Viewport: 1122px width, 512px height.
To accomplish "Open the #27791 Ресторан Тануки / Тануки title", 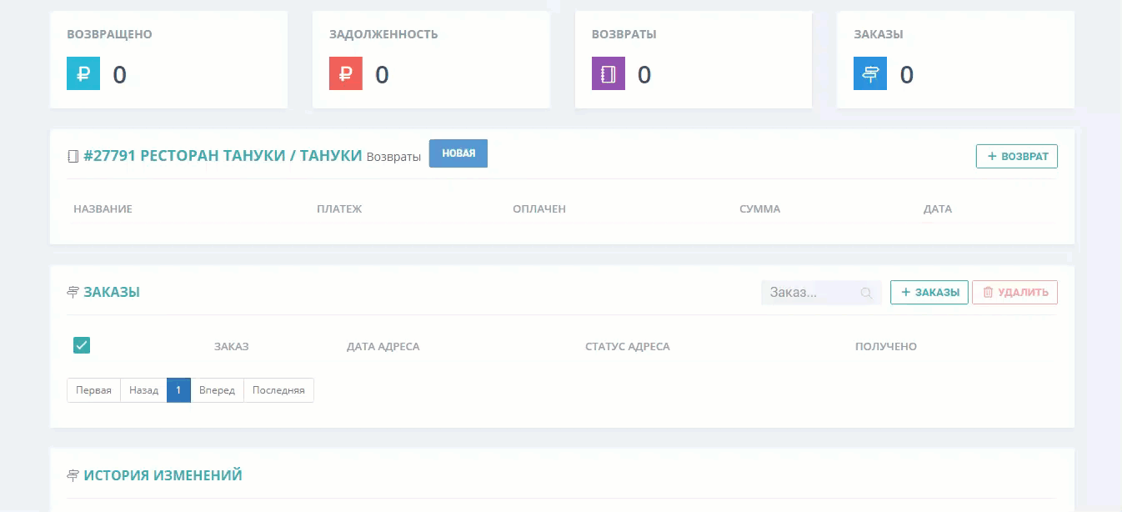I will click(x=223, y=155).
